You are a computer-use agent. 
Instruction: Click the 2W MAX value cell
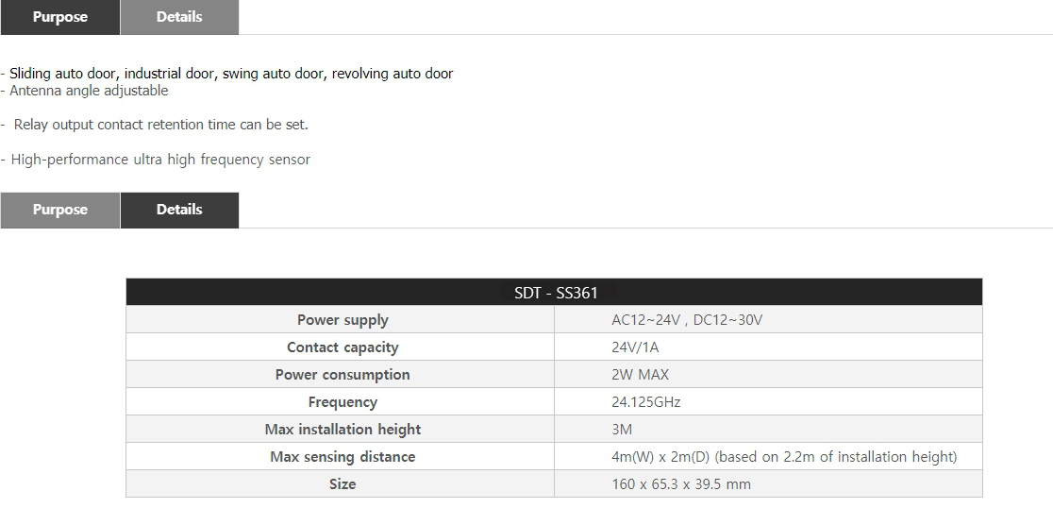[x=640, y=375]
